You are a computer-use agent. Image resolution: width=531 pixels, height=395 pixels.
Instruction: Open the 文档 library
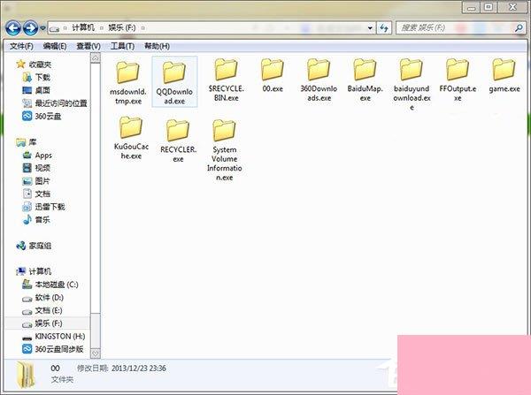pyautogui.click(x=36, y=194)
